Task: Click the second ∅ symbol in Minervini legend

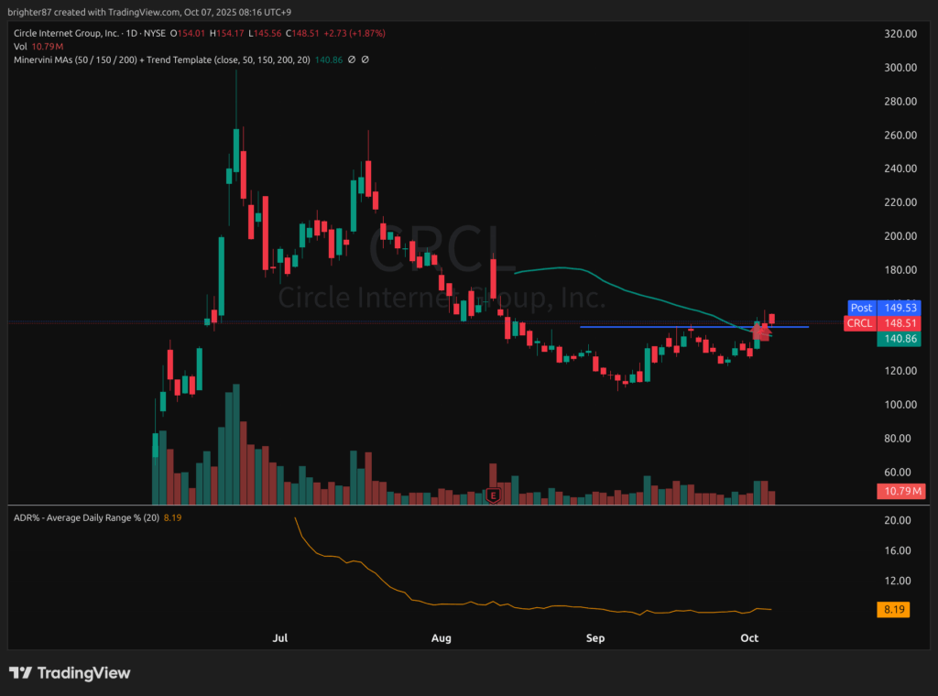Action: tap(365, 60)
